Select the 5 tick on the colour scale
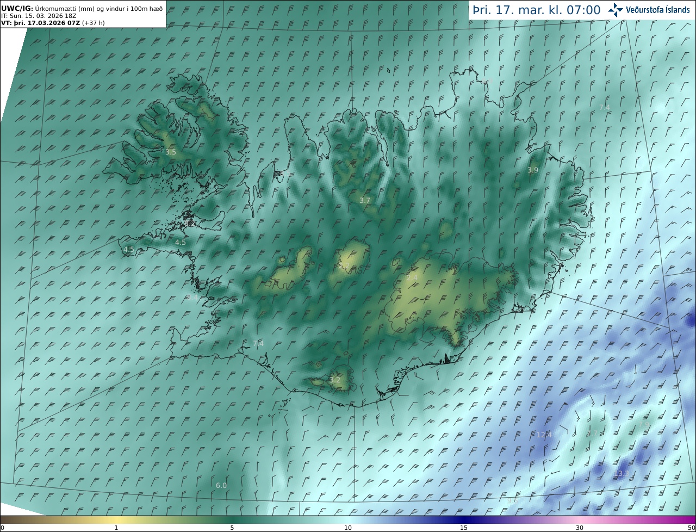 (232, 528)
